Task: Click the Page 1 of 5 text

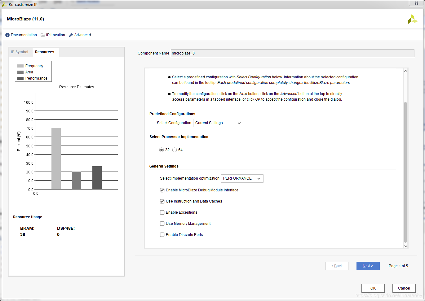Action: [x=398, y=266]
